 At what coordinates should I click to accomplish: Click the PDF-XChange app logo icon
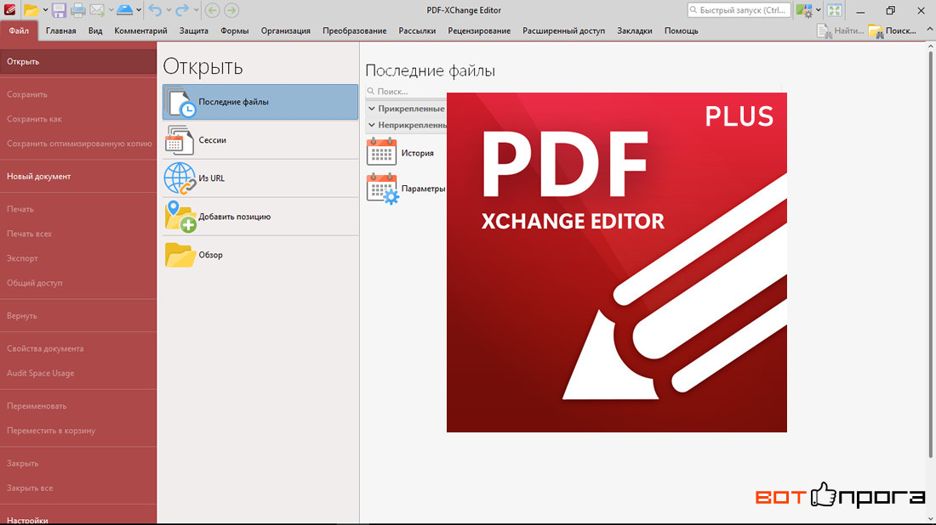point(9,9)
